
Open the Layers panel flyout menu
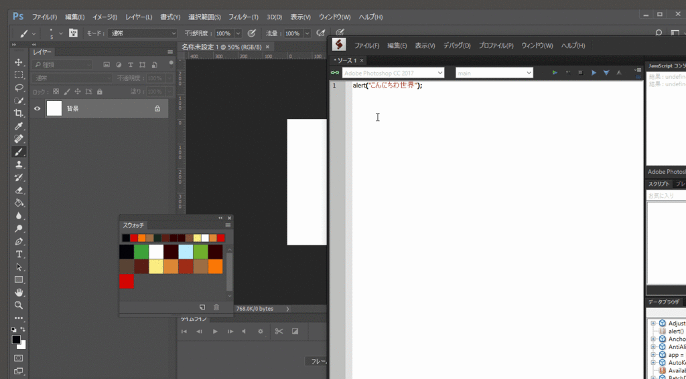(x=170, y=52)
